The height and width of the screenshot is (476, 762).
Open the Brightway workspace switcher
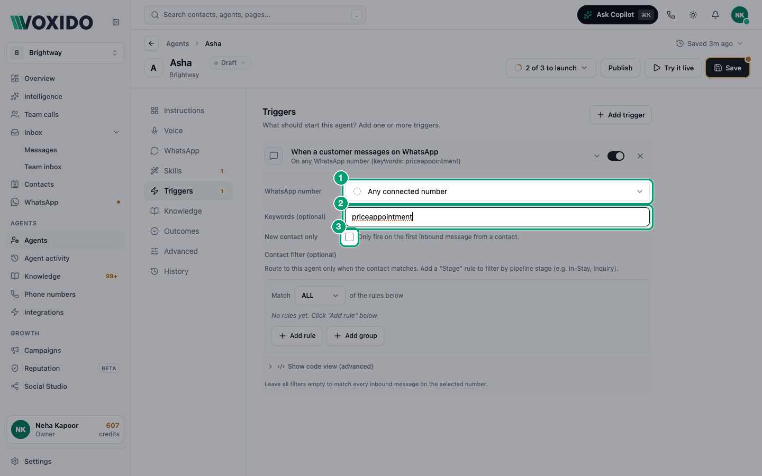66,53
